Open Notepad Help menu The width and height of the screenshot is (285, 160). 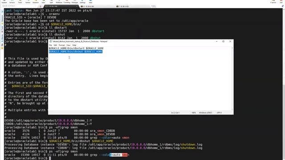(74, 45)
